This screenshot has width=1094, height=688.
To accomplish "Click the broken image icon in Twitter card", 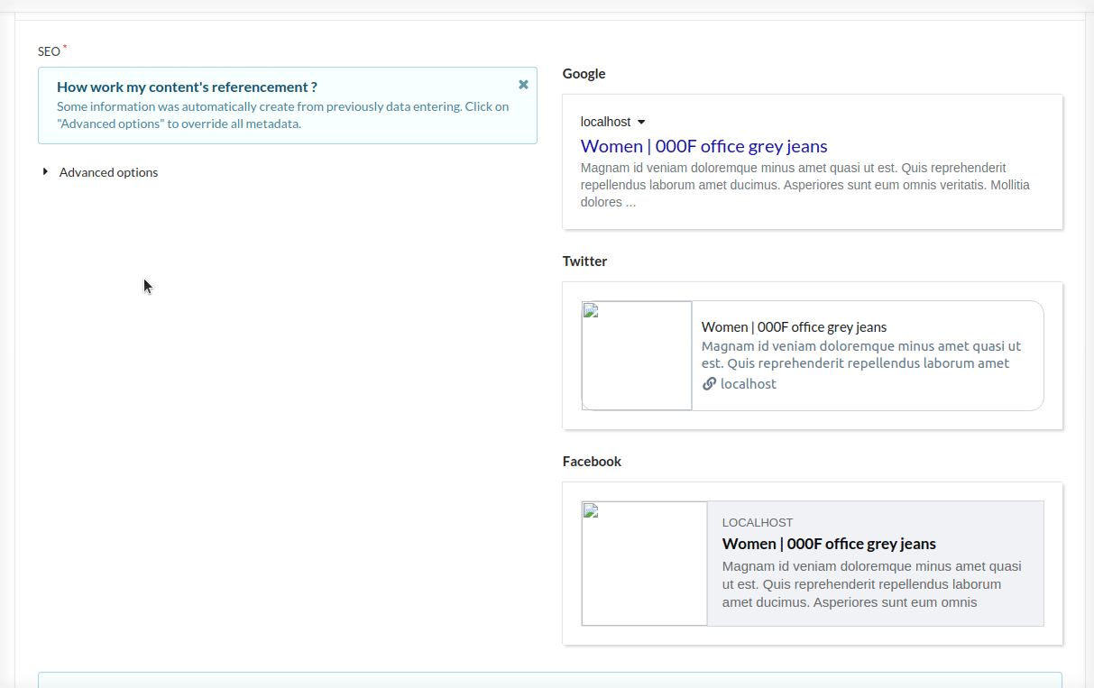I will tap(592, 312).
